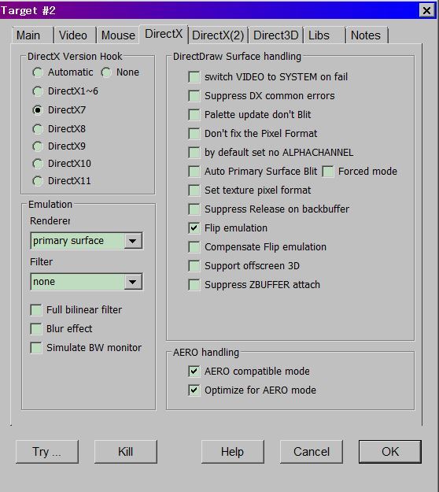Click the none filter field

click(87, 282)
